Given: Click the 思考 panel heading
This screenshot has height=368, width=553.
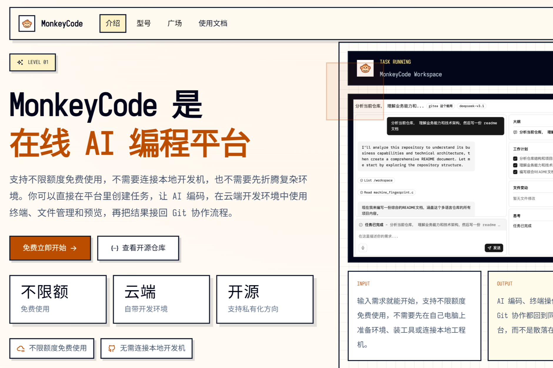Looking at the screenshot, I should pyautogui.click(x=517, y=216).
